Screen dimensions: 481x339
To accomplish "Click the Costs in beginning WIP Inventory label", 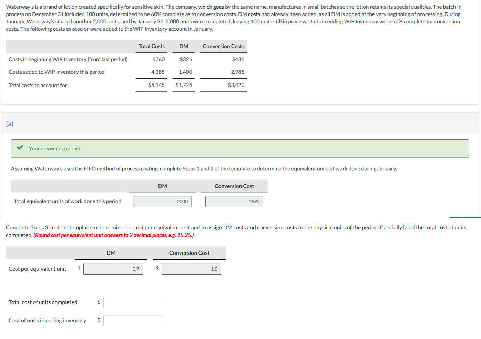I will (x=68, y=59).
